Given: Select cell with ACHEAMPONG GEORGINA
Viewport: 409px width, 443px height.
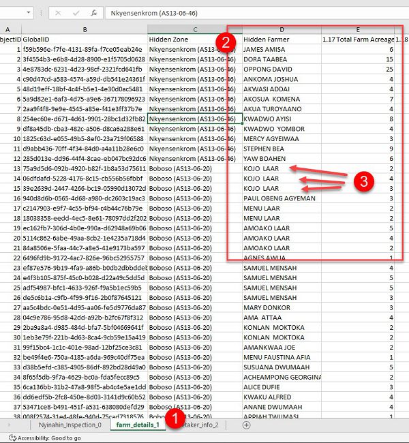Looking at the screenshot, I should pyautogui.click(x=282, y=377).
